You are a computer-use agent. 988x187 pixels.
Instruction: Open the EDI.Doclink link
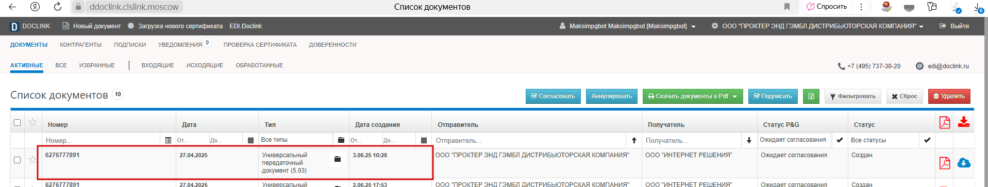point(246,26)
